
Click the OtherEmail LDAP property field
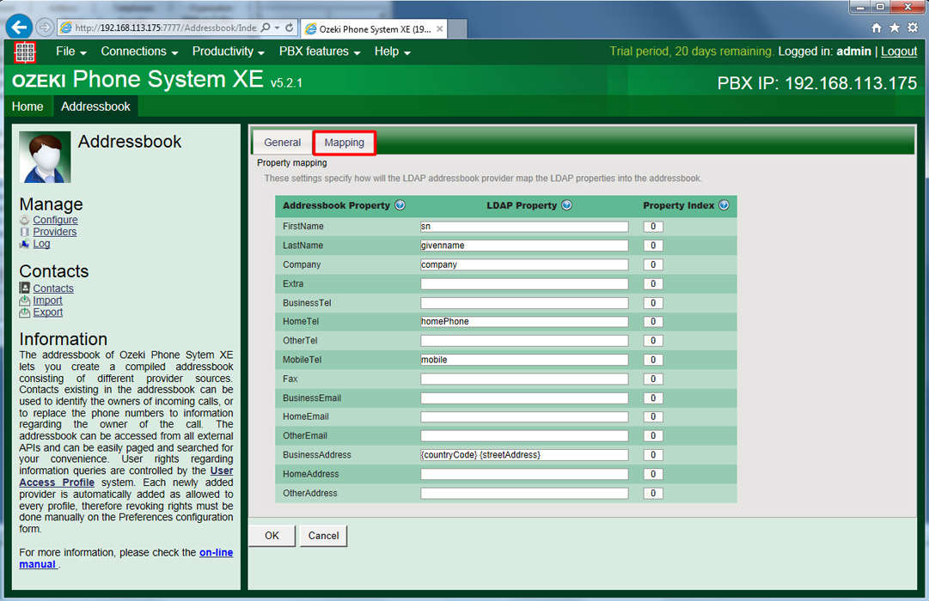coord(524,436)
